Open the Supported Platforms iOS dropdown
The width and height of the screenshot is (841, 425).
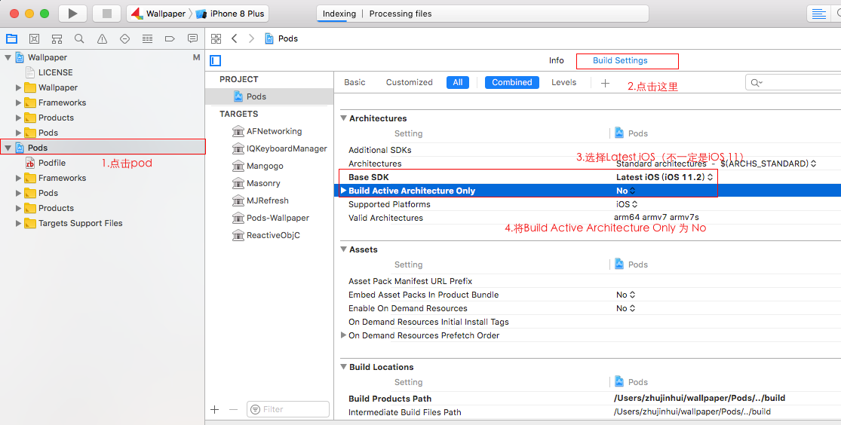[x=627, y=204]
